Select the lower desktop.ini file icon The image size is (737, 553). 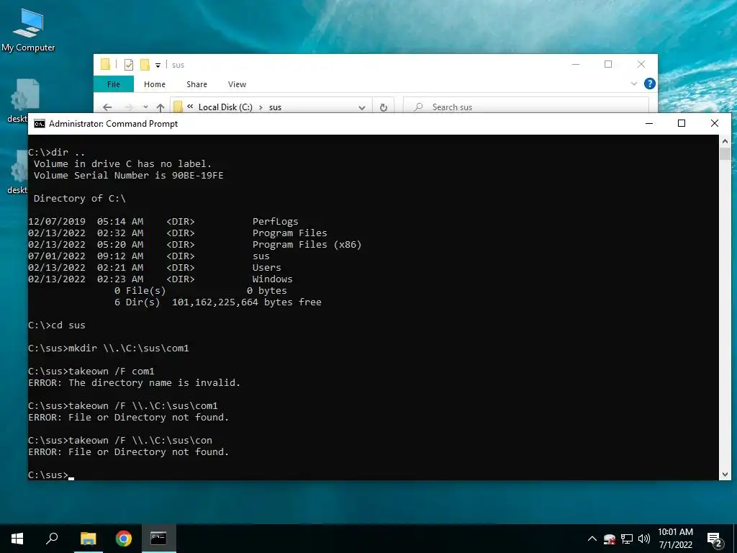[x=19, y=172]
